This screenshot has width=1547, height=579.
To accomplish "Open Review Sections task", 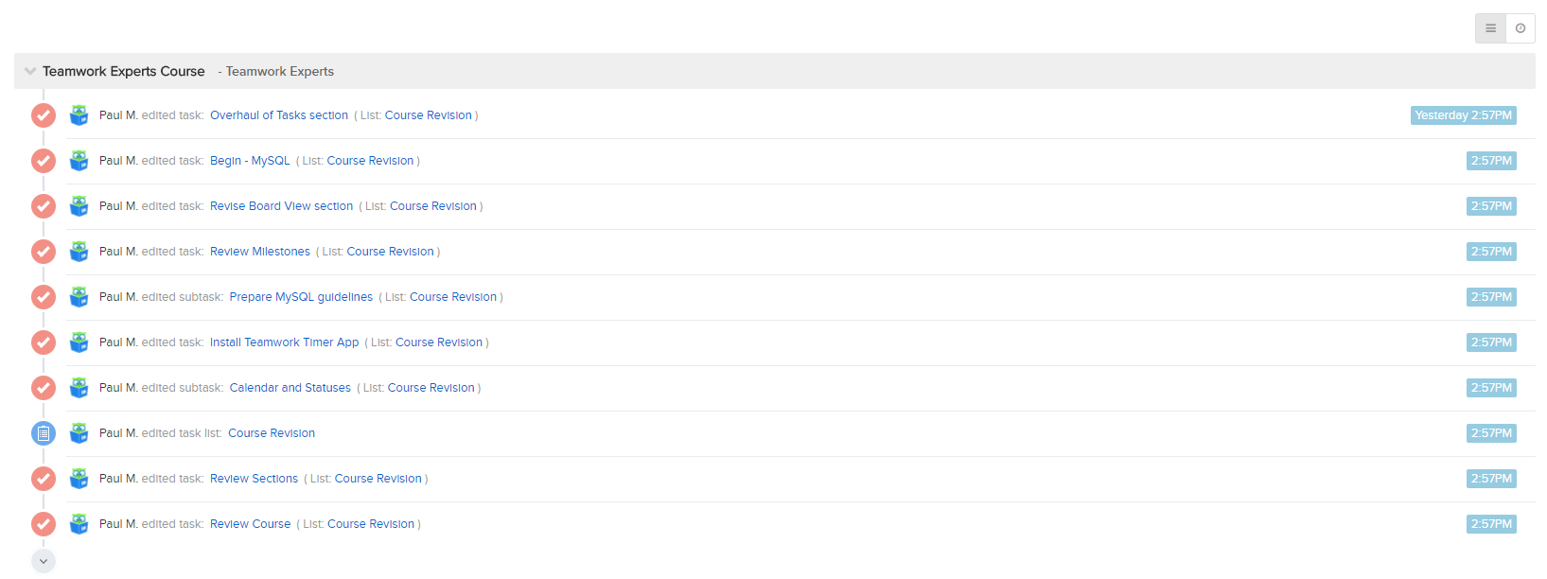I will tap(254, 479).
